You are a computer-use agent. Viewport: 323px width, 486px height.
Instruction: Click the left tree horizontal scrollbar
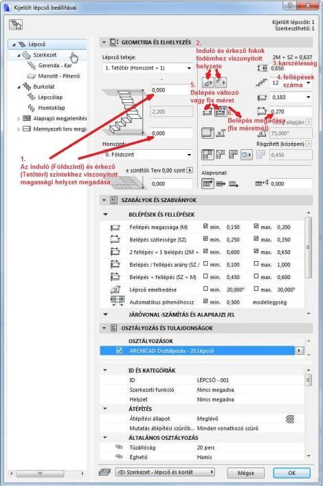[x=47, y=474]
